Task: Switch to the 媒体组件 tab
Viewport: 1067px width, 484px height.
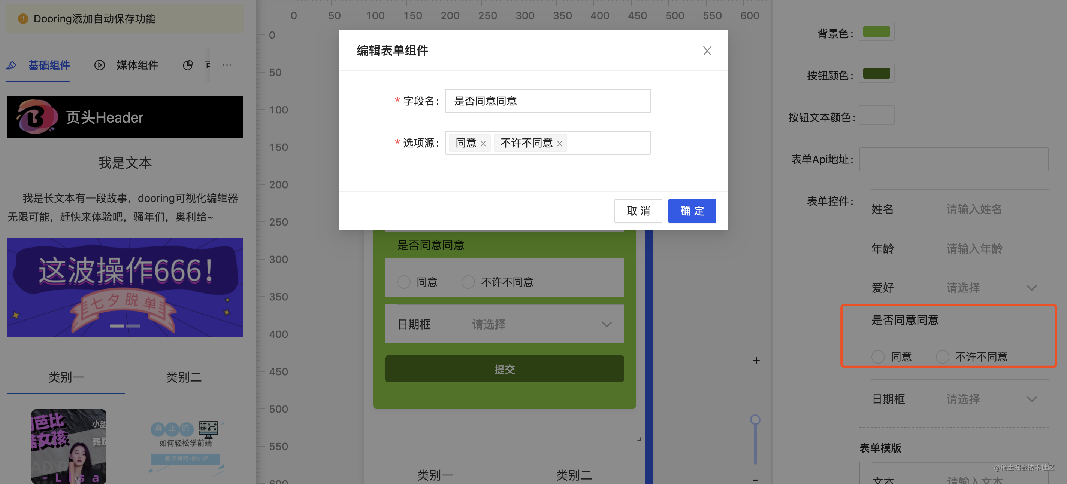Action: pos(137,65)
